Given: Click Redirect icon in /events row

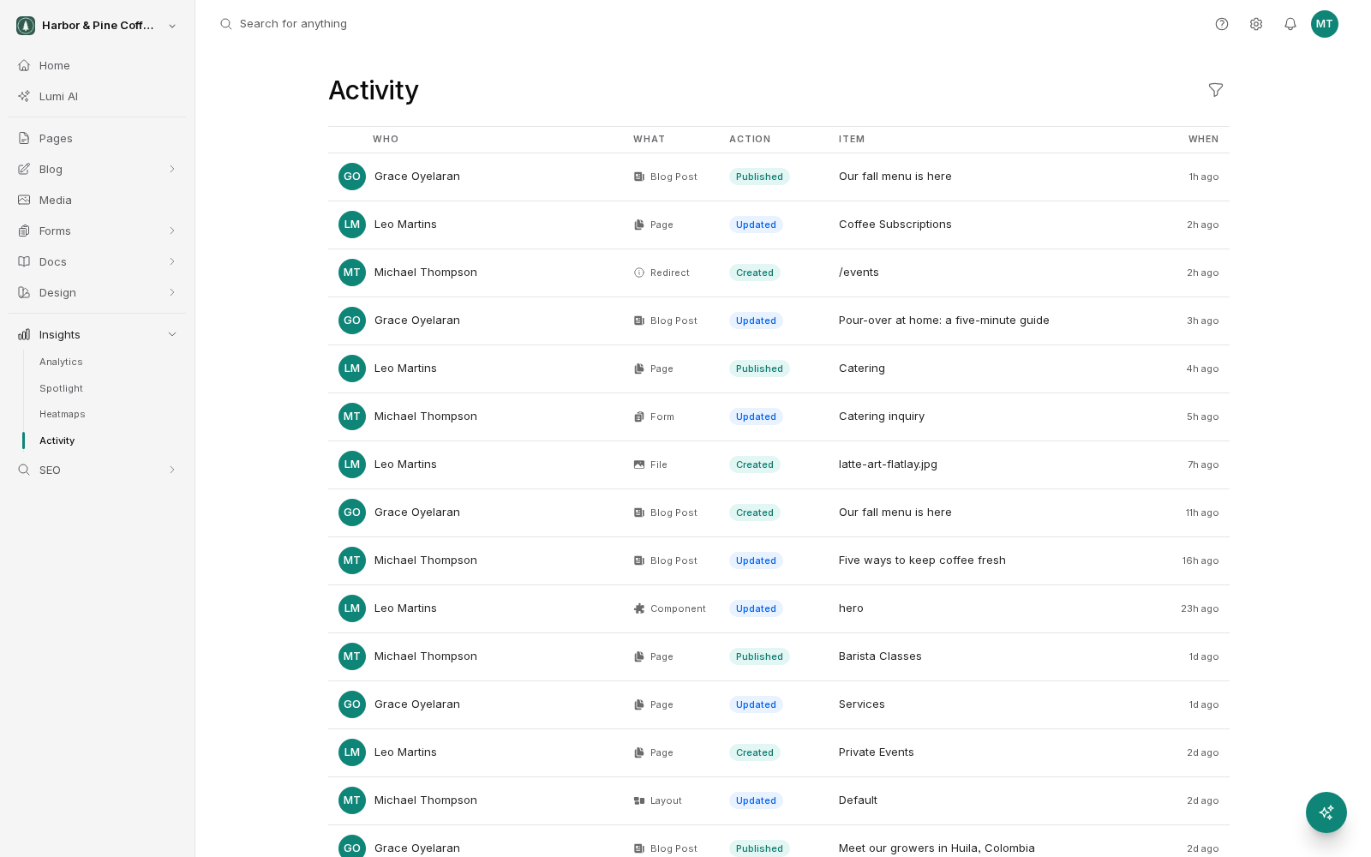Looking at the screenshot, I should [639, 273].
